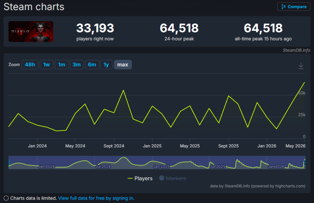Click the chart download icon
This screenshot has width=314, height=203.
[301, 66]
